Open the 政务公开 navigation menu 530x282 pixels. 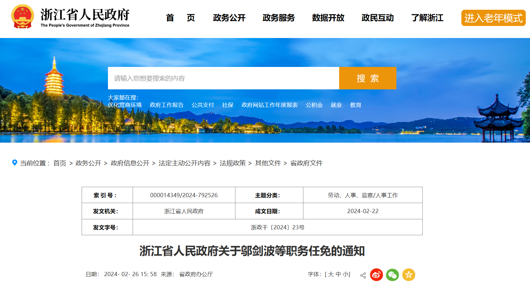click(229, 18)
